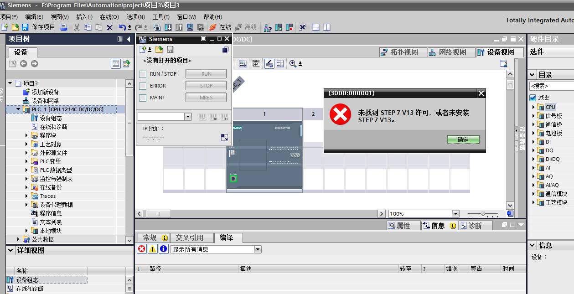574x294 pixels.
Task: Click the delete X icon in main toolbar
Action: tap(110, 27)
